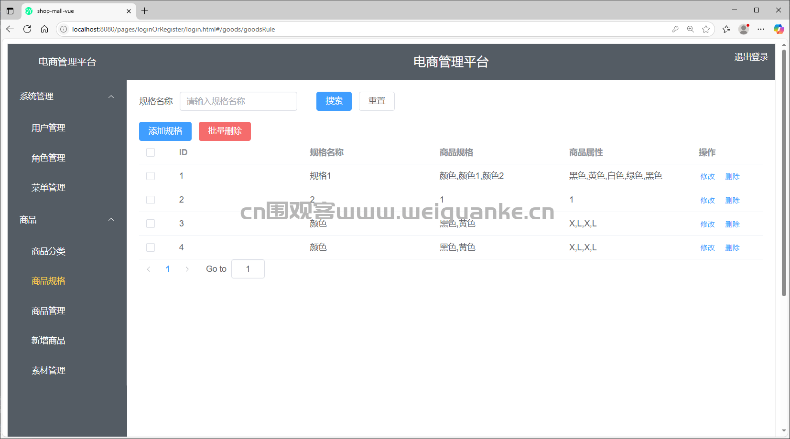The height and width of the screenshot is (439, 790).
Task: Collapse the 商品 menu section
Action: pyautogui.click(x=67, y=220)
